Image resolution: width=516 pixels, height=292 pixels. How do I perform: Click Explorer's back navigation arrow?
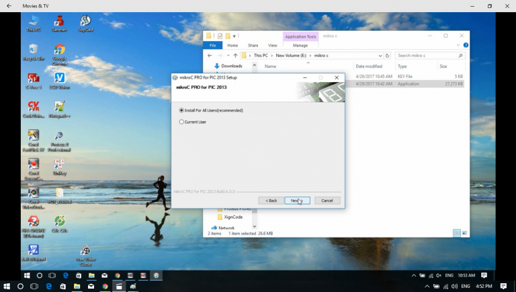coord(210,55)
